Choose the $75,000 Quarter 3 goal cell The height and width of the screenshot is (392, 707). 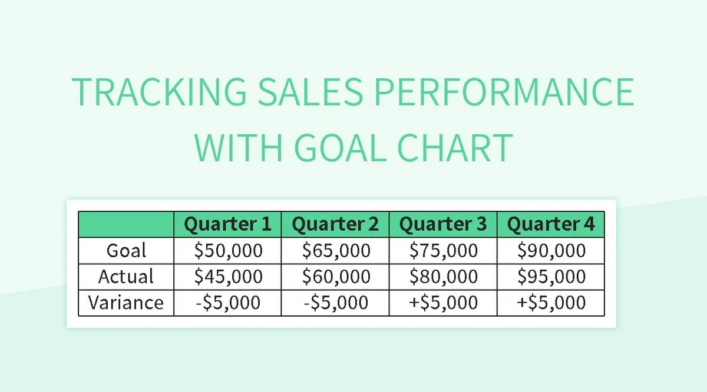443,251
